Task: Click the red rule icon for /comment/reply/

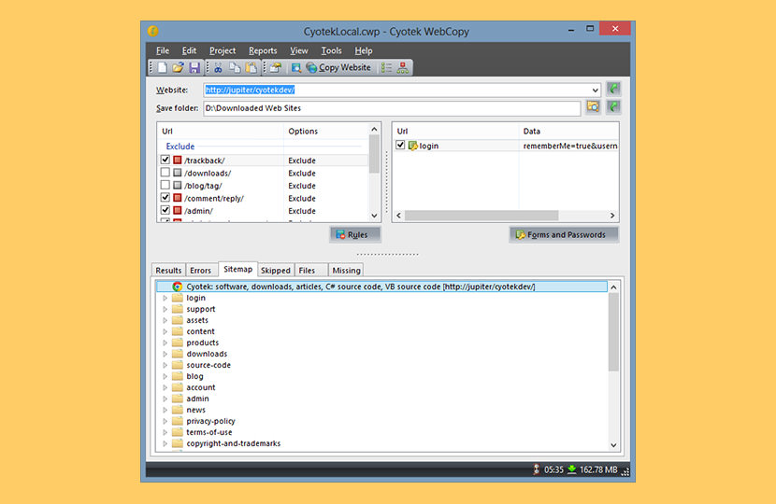Action: pos(178,198)
